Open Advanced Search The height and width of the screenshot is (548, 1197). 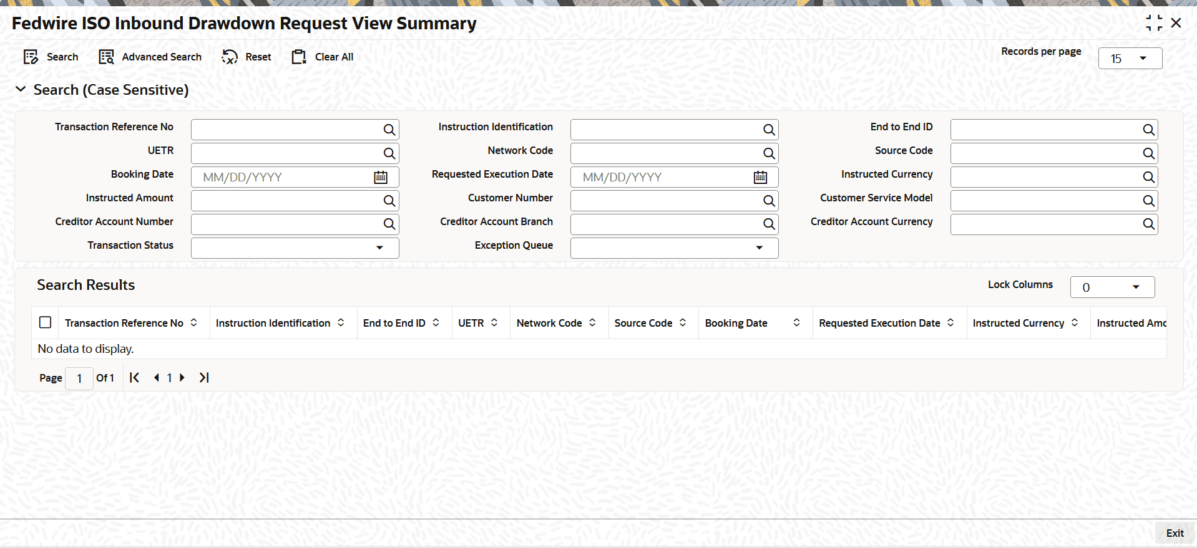[150, 57]
